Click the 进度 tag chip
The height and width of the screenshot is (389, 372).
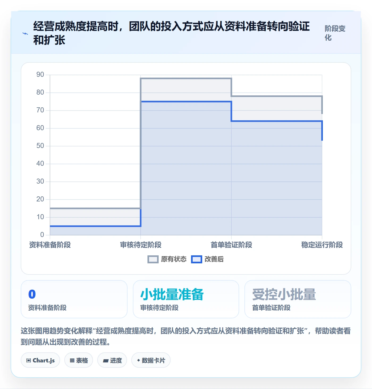112,360
